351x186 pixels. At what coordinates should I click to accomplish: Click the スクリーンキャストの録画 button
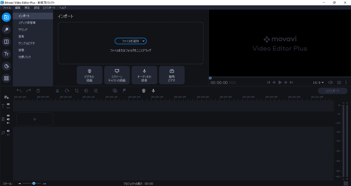117,75
